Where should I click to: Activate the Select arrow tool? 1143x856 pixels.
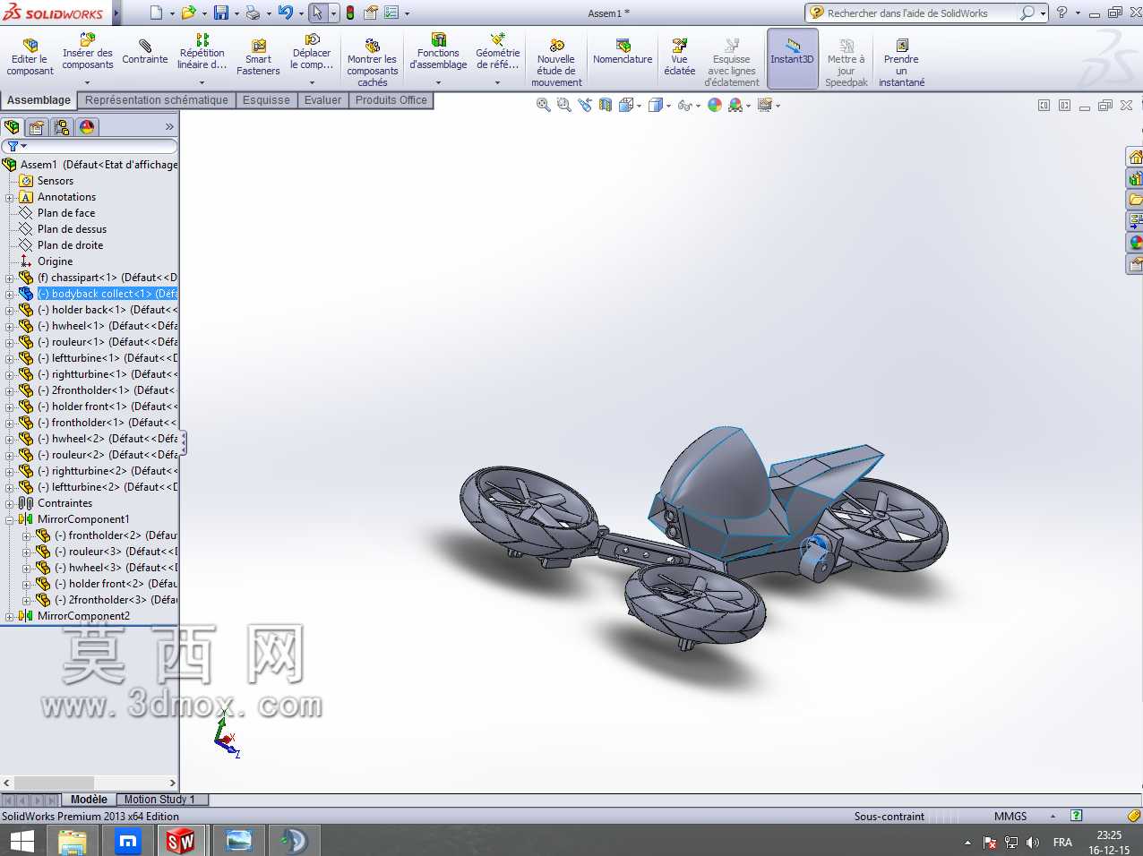tap(317, 13)
